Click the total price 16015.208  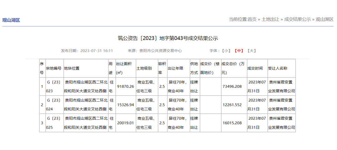pos(233,123)
